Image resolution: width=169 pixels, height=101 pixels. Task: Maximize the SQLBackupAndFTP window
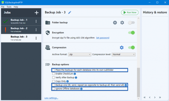pyautogui.click(x=157, y=2)
